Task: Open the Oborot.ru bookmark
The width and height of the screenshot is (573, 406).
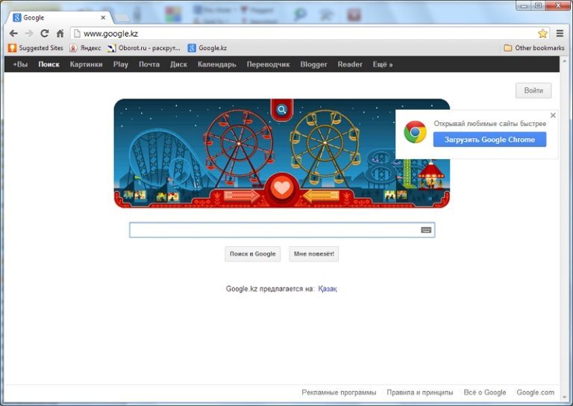Action: (144, 48)
